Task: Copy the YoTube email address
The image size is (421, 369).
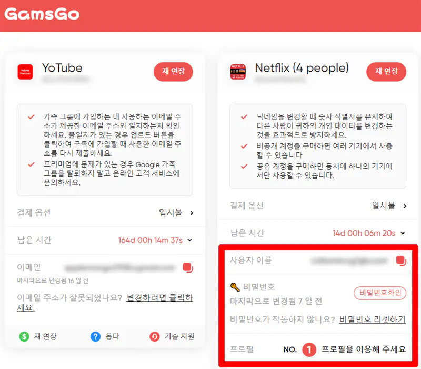Action: (x=188, y=268)
